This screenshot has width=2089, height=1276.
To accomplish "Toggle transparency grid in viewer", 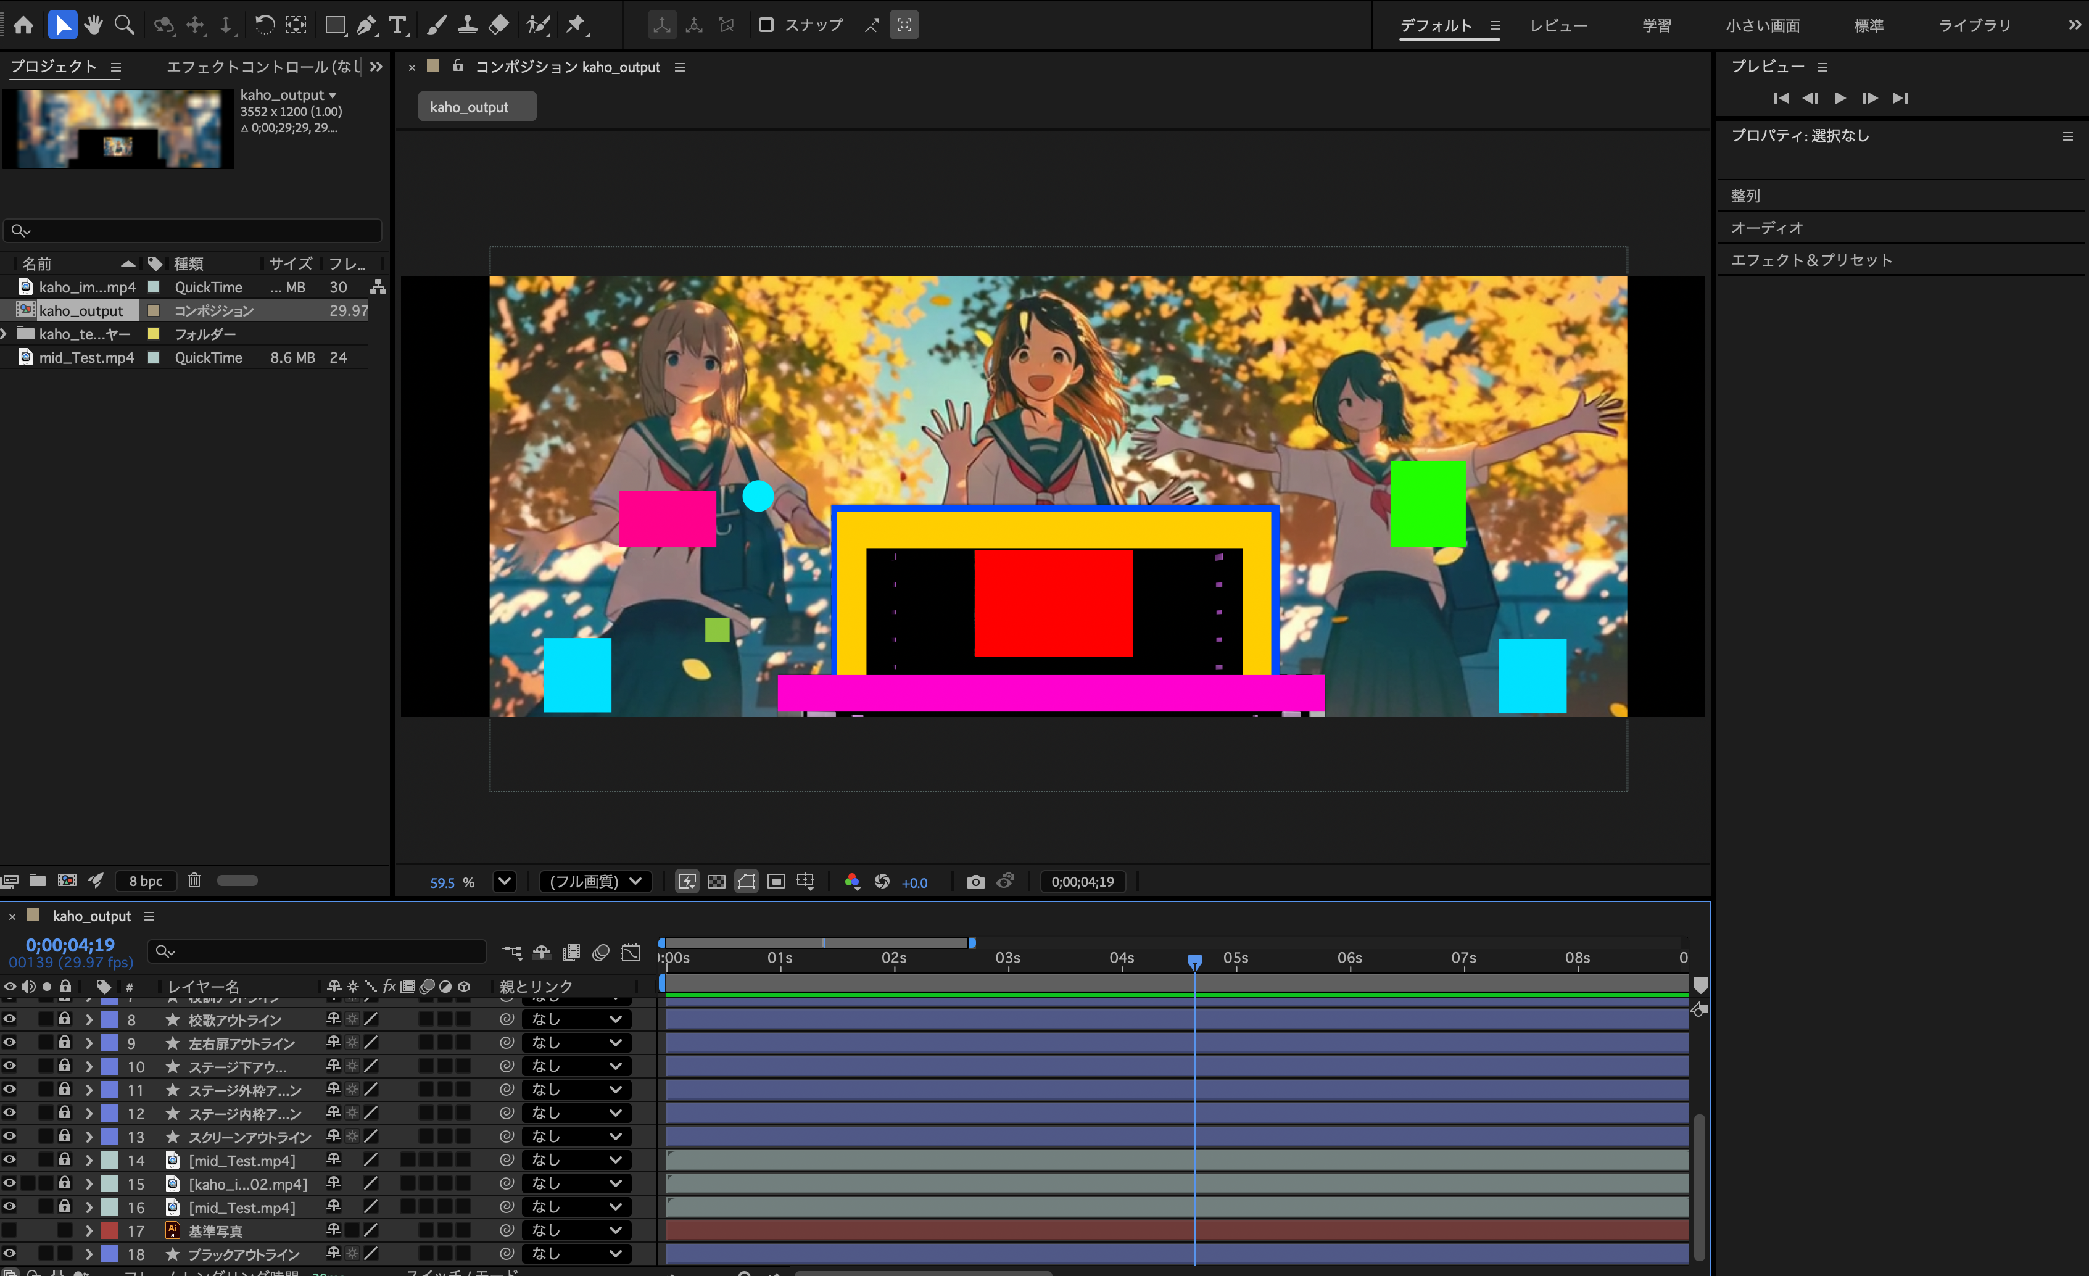I will coord(716,882).
